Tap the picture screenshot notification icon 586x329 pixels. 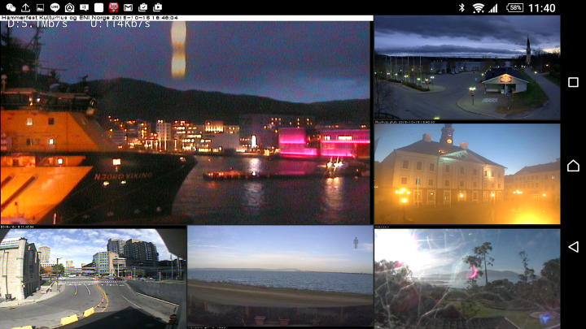pos(40,7)
